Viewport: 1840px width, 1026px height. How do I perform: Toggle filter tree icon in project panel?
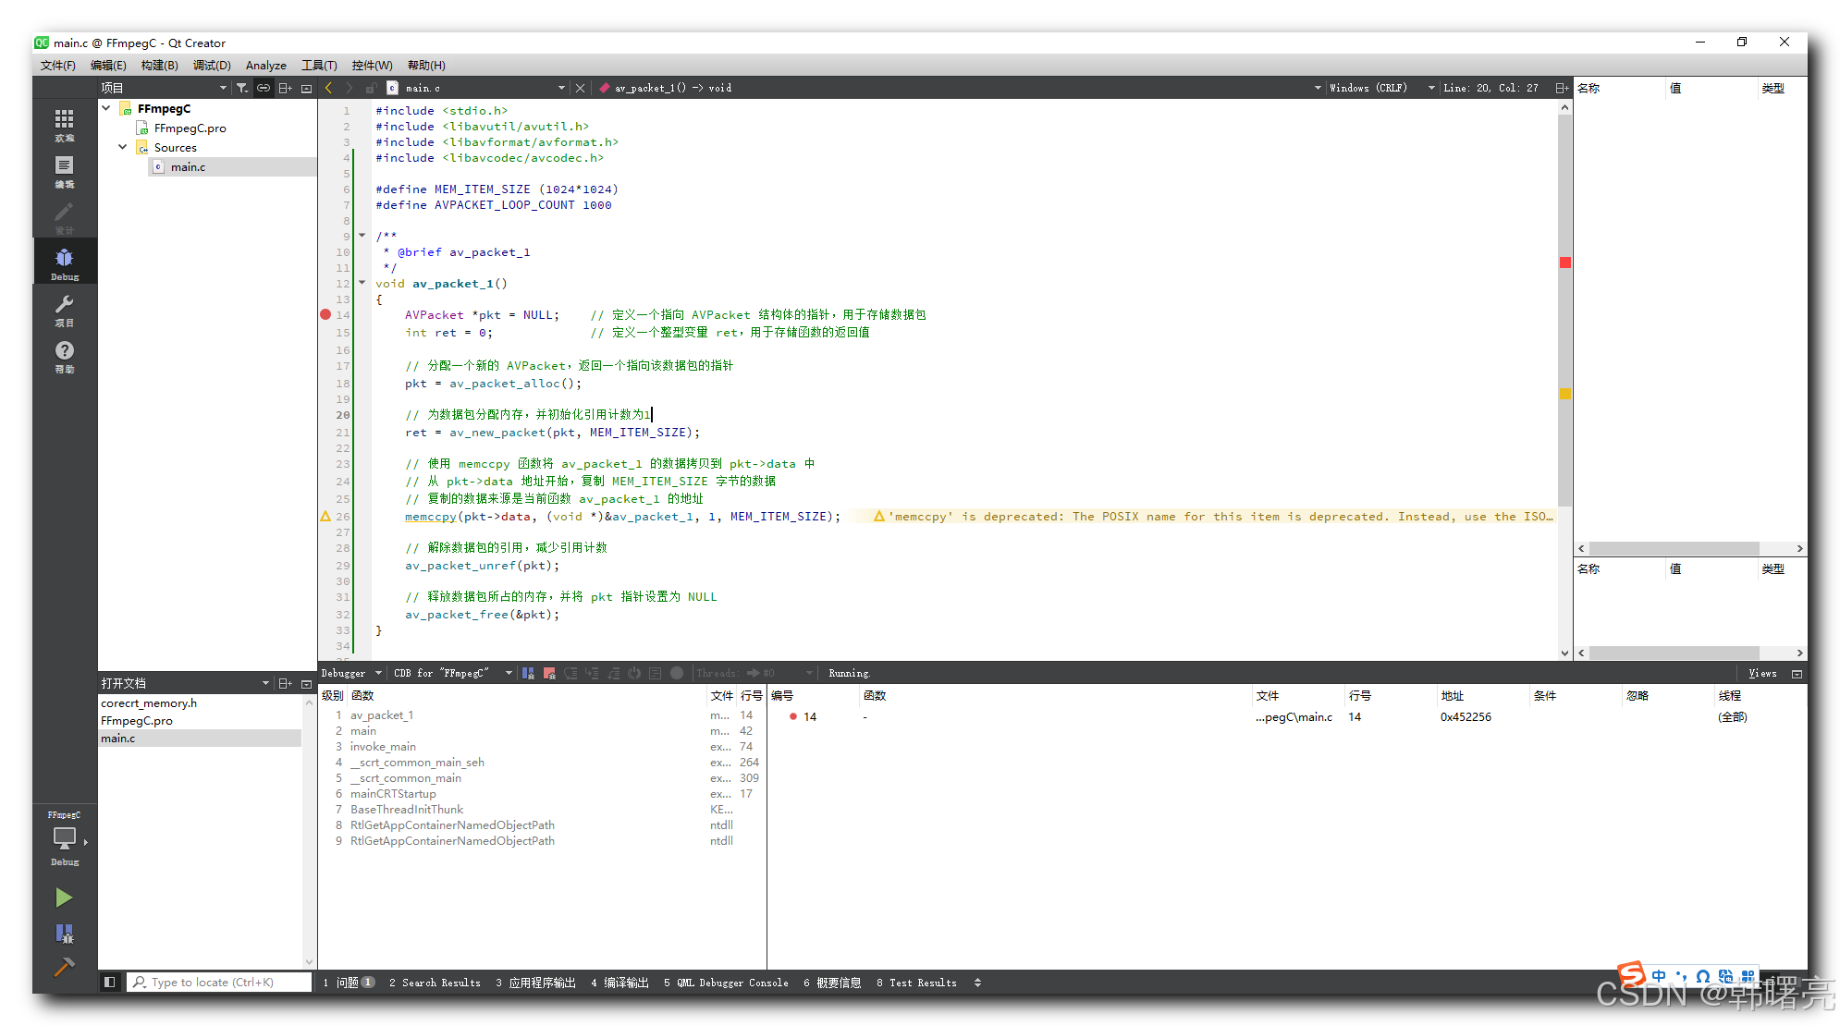click(241, 88)
